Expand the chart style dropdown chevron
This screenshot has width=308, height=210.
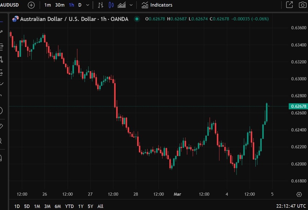(131, 5)
